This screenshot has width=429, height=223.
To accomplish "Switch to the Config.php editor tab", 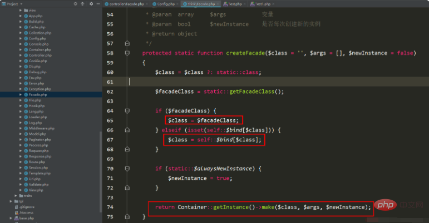I will pyautogui.click(x=166, y=4).
